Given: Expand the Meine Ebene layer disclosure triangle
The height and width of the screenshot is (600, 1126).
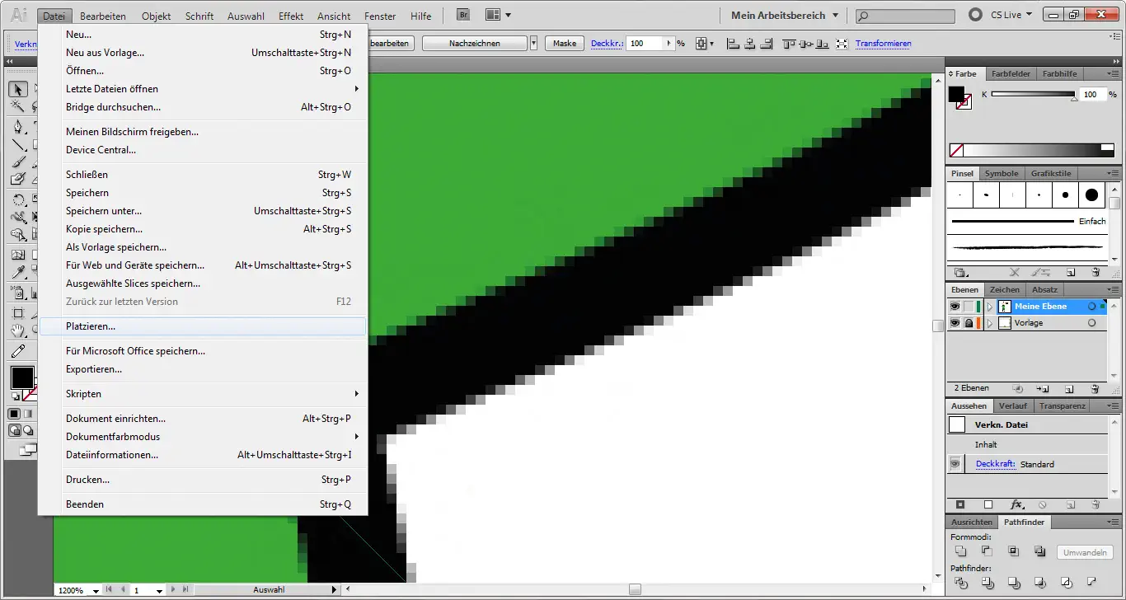Looking at the screenshot, I should [x=990, y=306].
